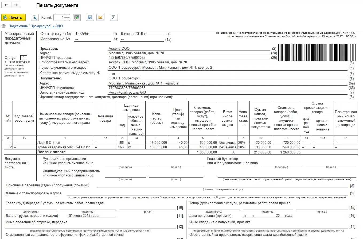The image size is (363, 239).
Task: Open link Подключить "Промресурс" к ЭДО
Action: tap(36, 26)
